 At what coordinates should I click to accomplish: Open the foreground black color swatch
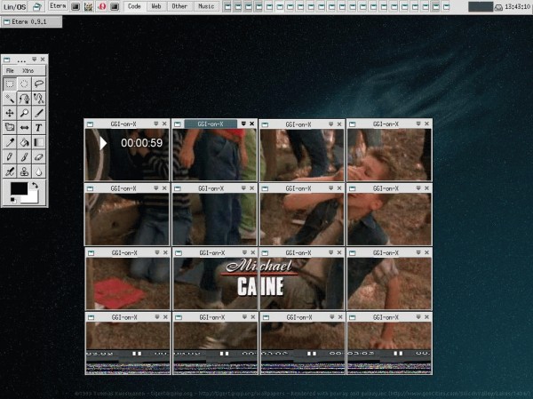point(19,188)
